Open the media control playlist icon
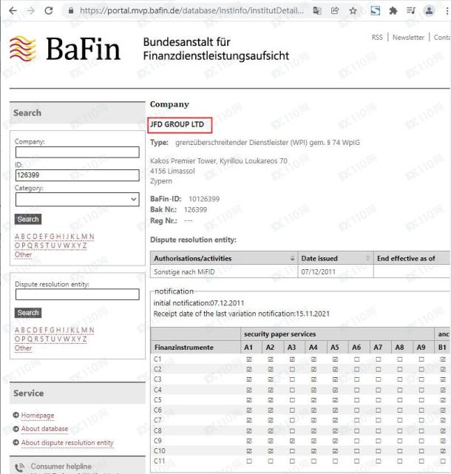The height and width of the screenshot is (474, 451). point(411,11)
